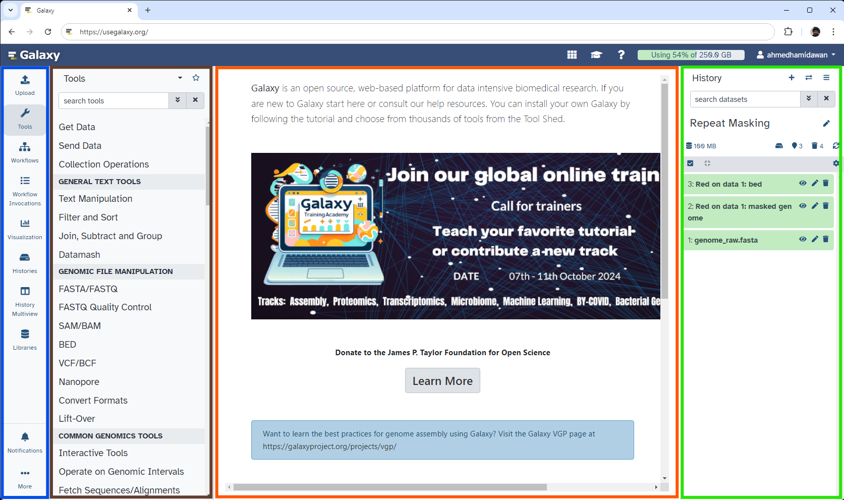Show favorite tools with the star icon
Screen dimensions: 844x500
pyautogui.click(x=196, y=78)
